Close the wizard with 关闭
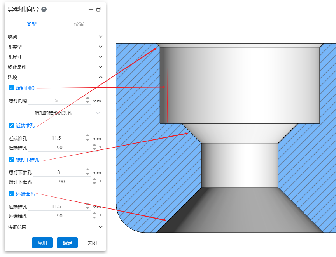The width and height of the screenshot is (336, 257). pyautogui.click(x=92, y=243)
